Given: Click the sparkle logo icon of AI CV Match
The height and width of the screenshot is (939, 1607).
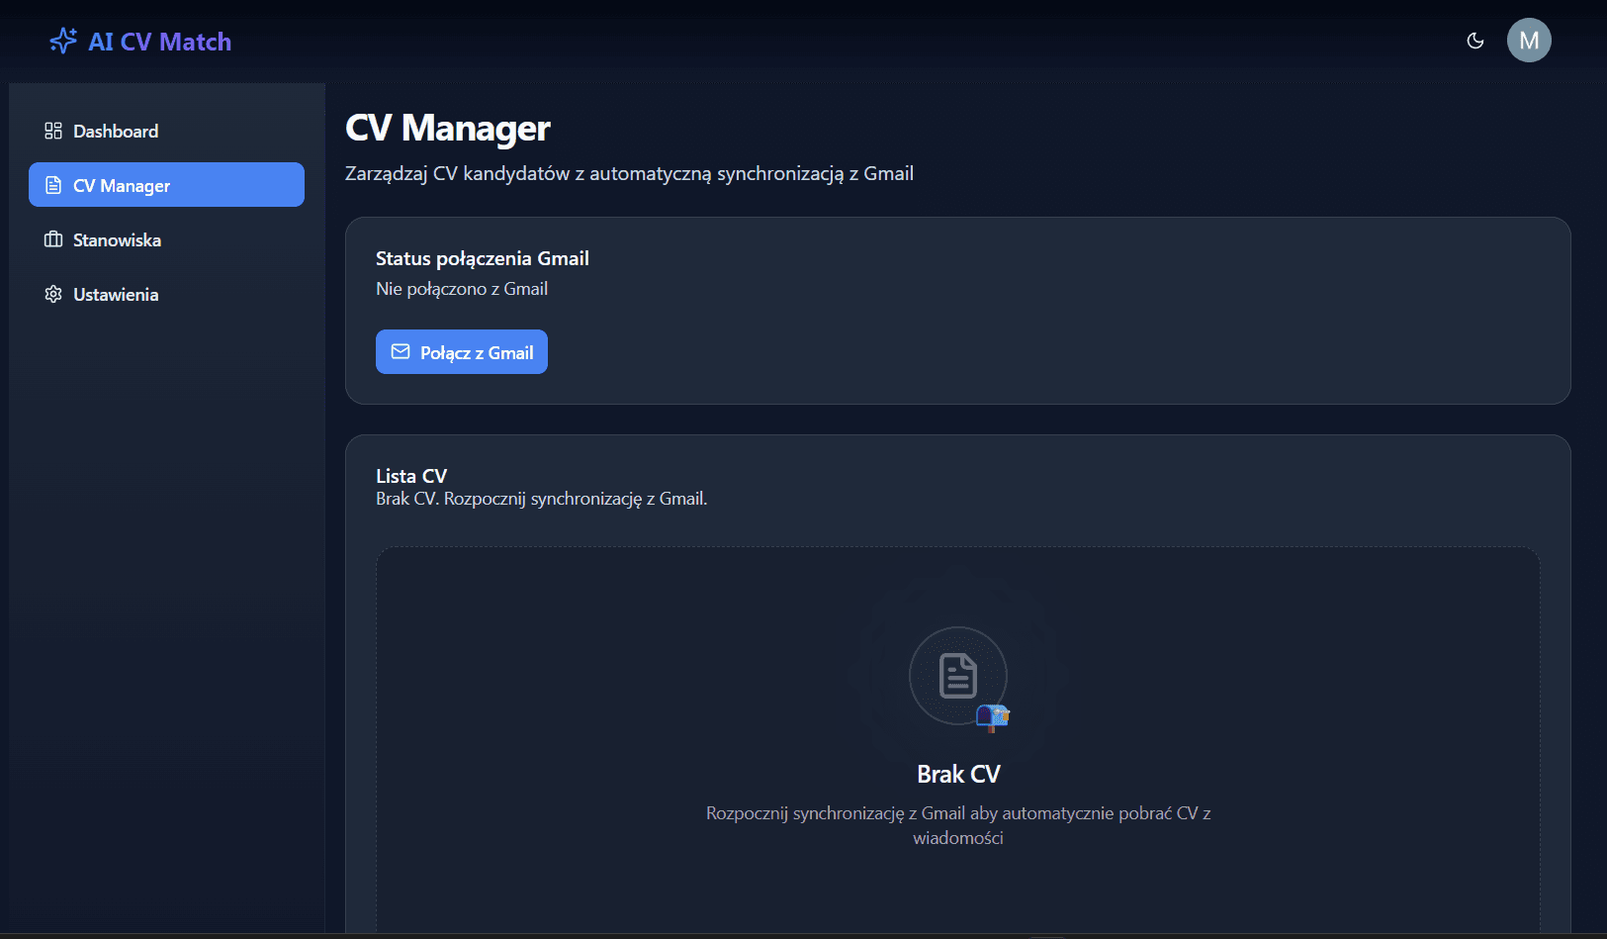Looking at the screenshot, I should click(61, 41).
